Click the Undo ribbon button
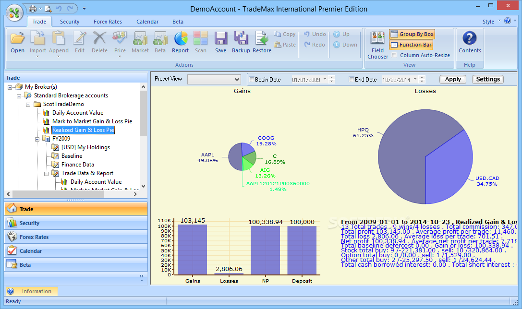 coord(315,34)
